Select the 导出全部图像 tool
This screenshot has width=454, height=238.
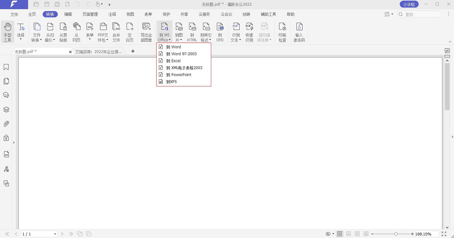coord(146,32)
